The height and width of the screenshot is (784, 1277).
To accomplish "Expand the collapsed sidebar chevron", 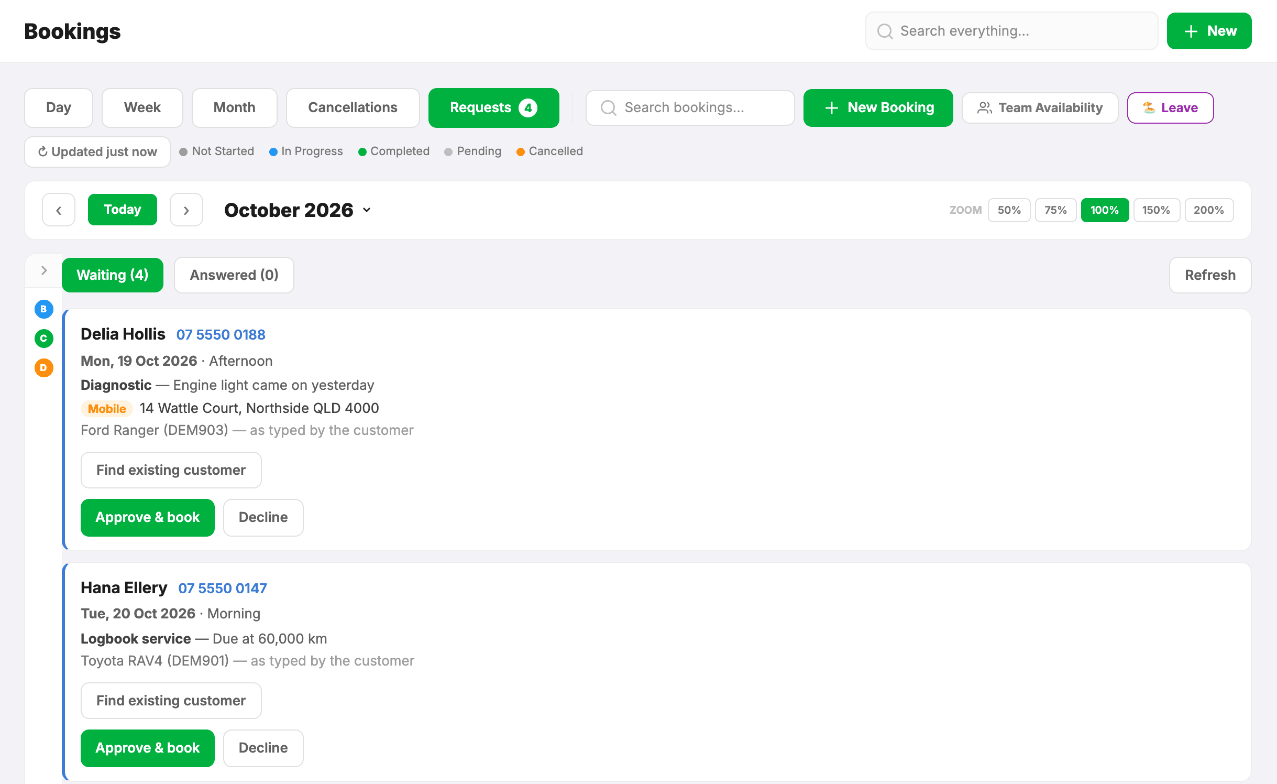I will coord(44,270).
